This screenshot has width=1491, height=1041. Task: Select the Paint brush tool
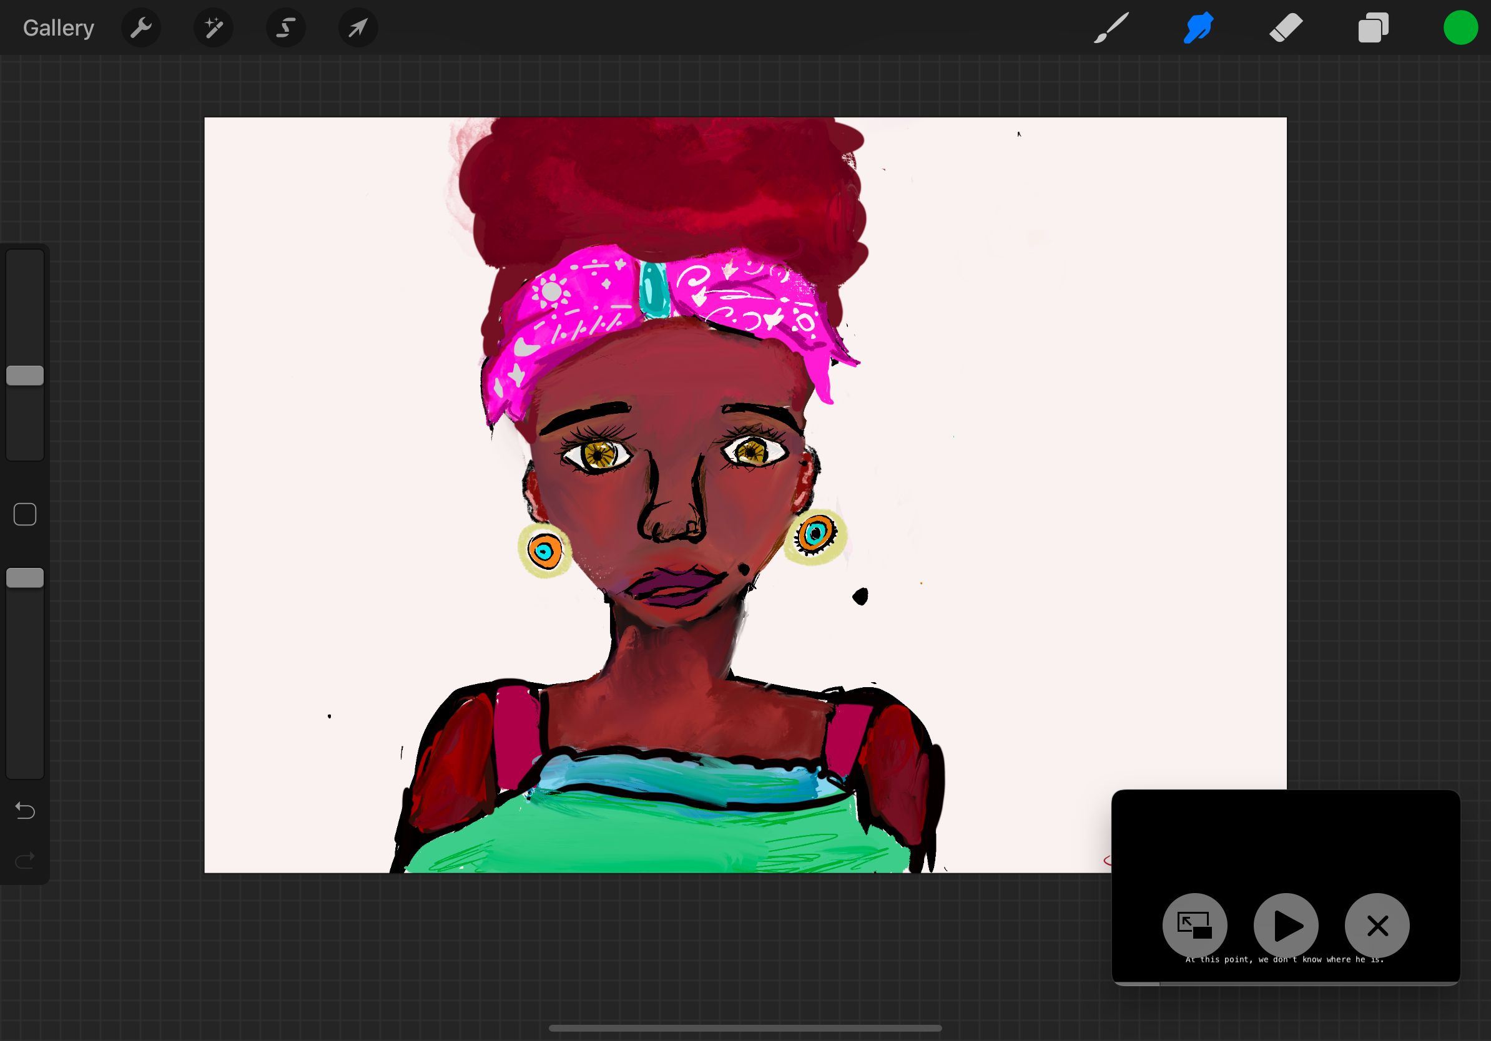[1111, 28]
